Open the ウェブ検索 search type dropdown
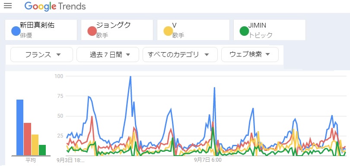Viewport: 350px width, 166px height. click(250, 55)
